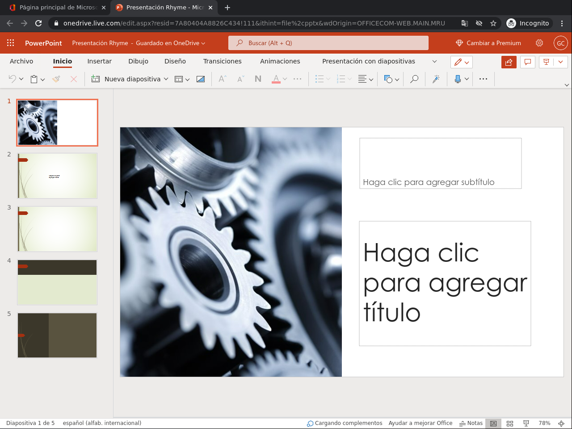
Task: Open the Archivo menu
Action: pos(21,61)
